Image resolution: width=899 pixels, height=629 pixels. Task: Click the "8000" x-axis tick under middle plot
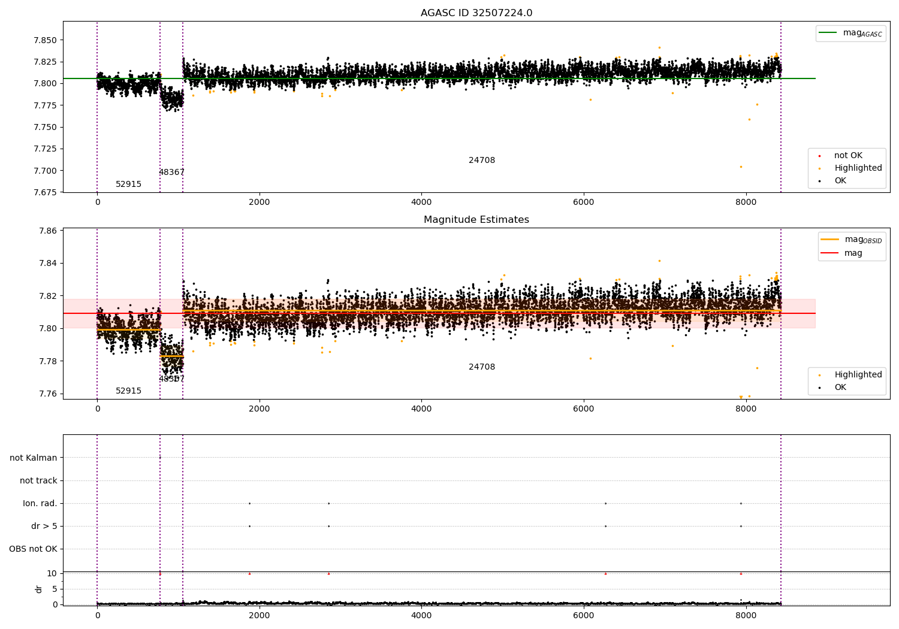coord(746,409)
